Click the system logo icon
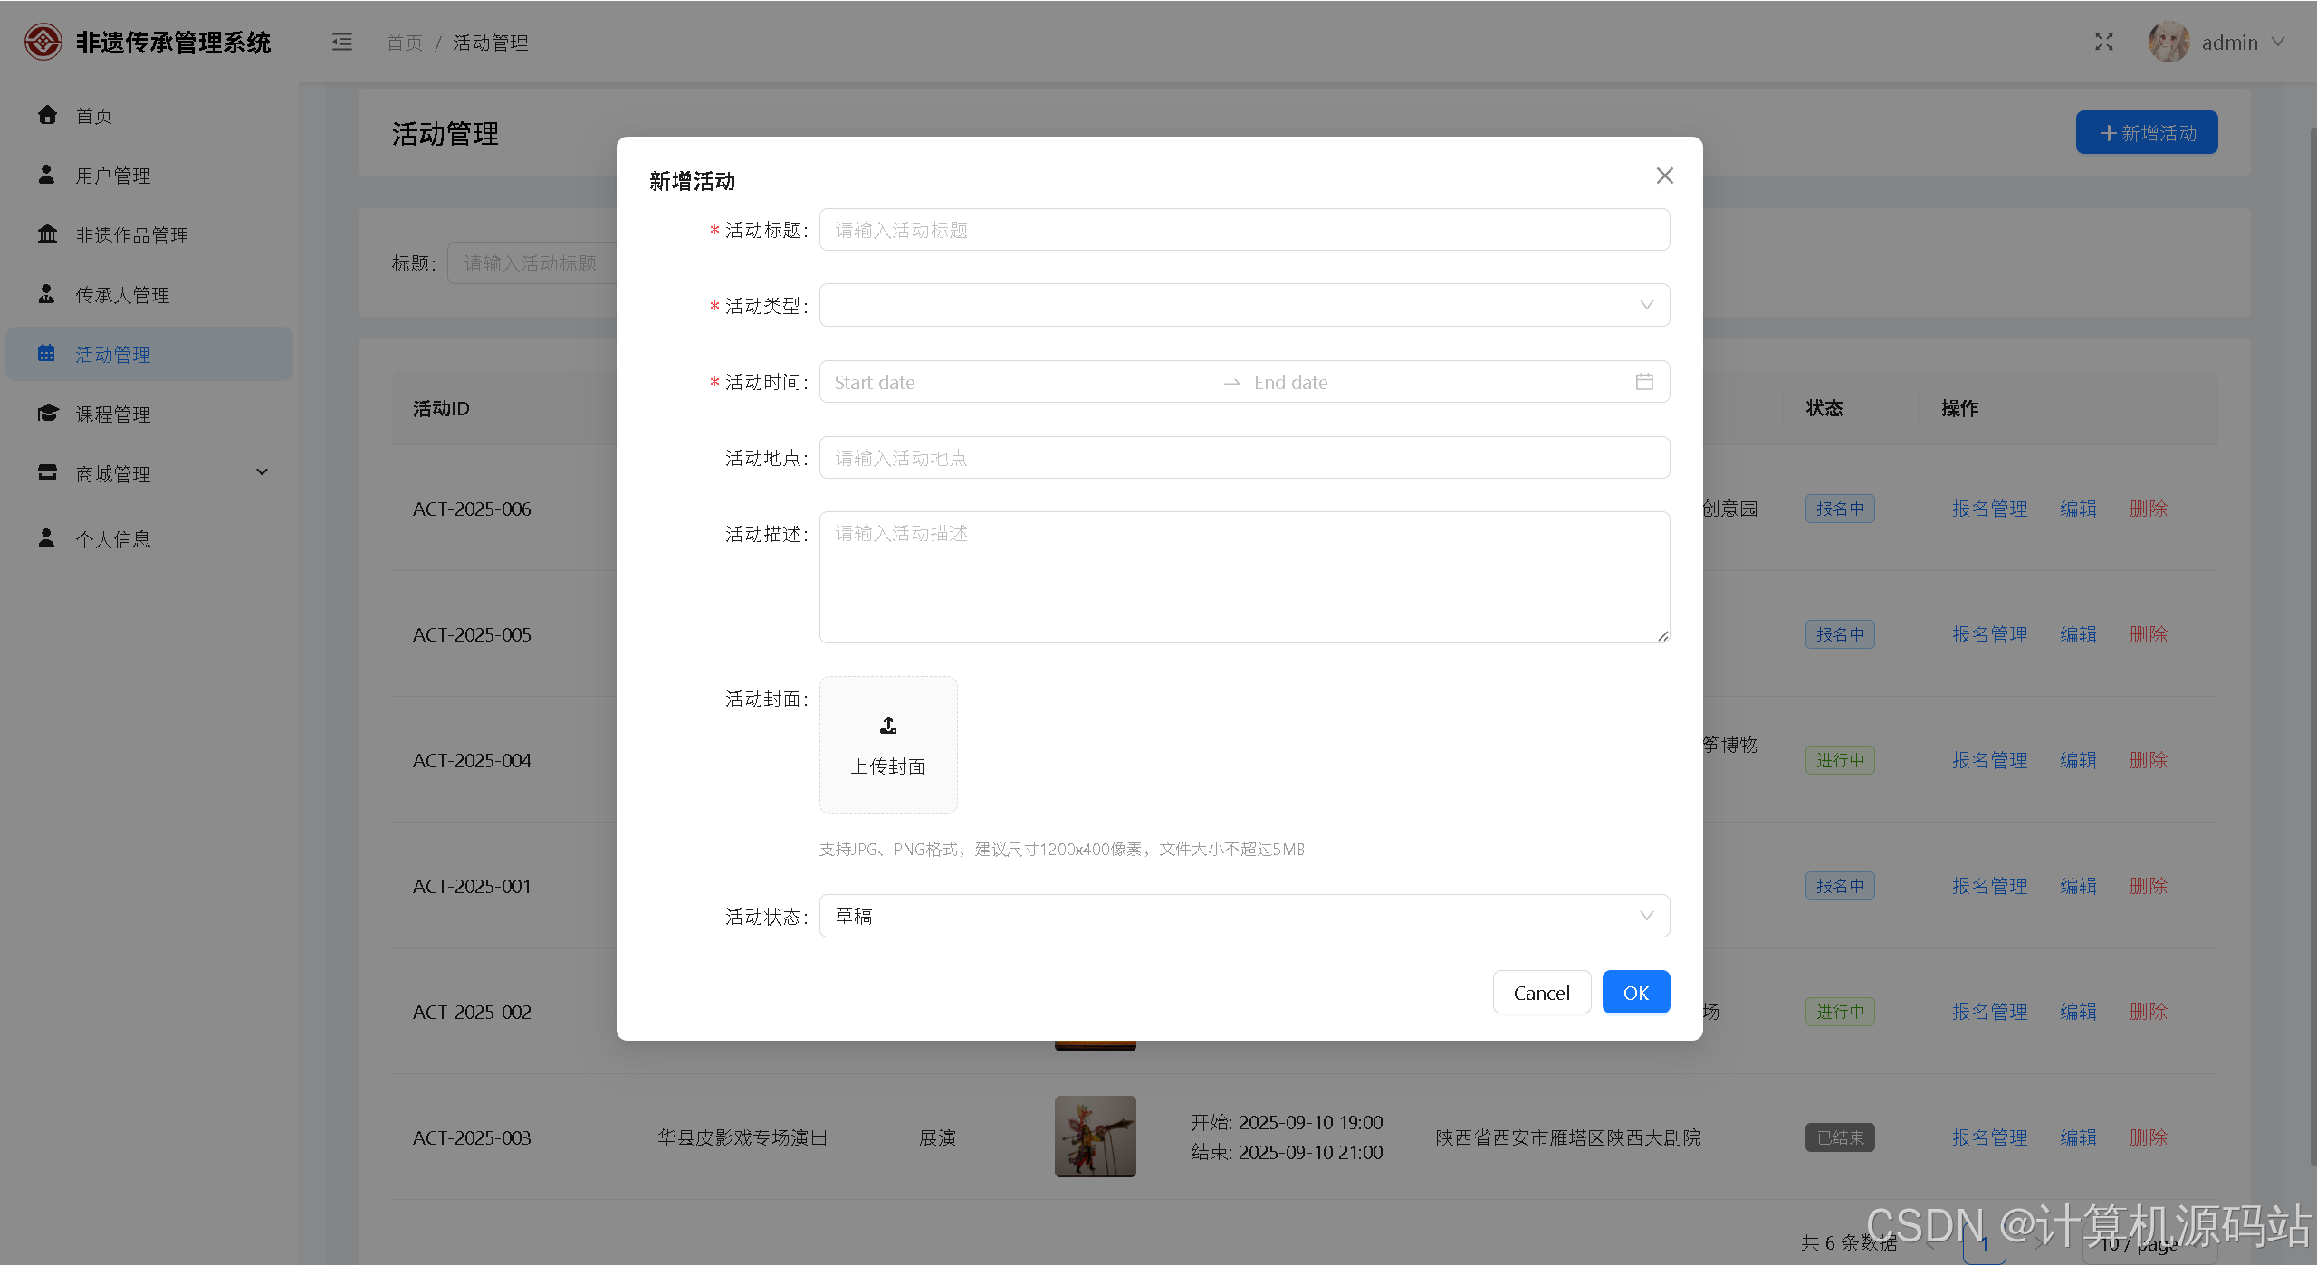Screen dimensions: 2317x1265 (x=43, y=42)
